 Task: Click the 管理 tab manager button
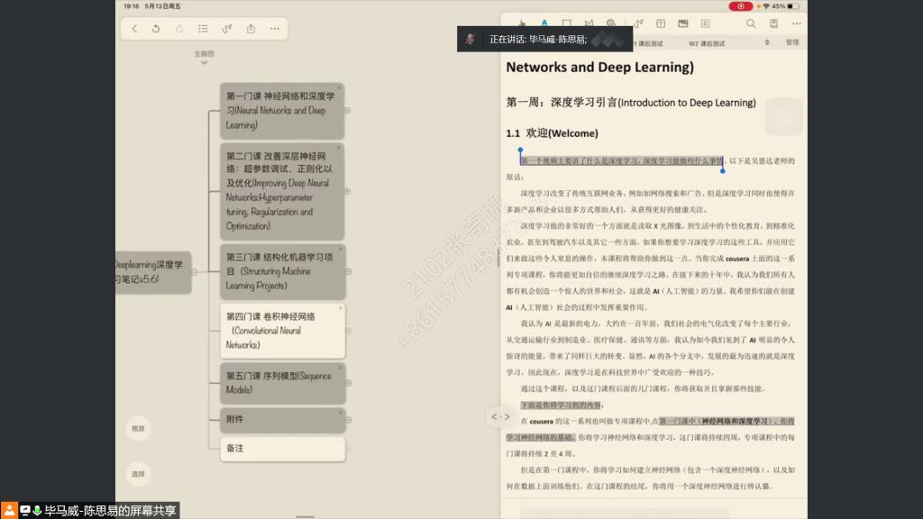(791, 42)
